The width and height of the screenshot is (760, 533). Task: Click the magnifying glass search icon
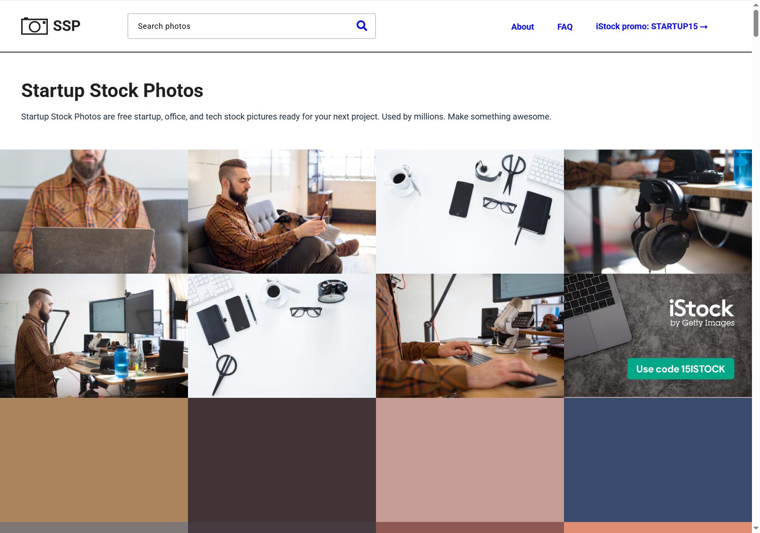click(362, 26)
